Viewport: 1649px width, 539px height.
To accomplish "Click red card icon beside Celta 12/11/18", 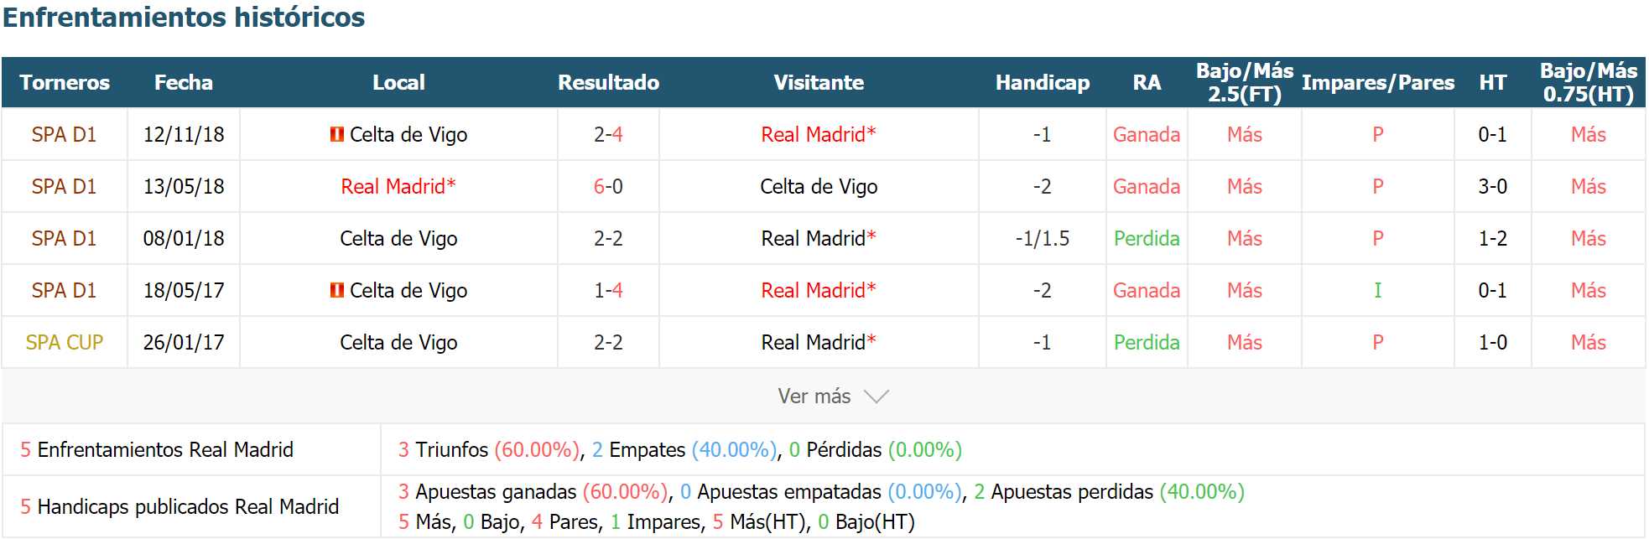I will click(337, 134).
